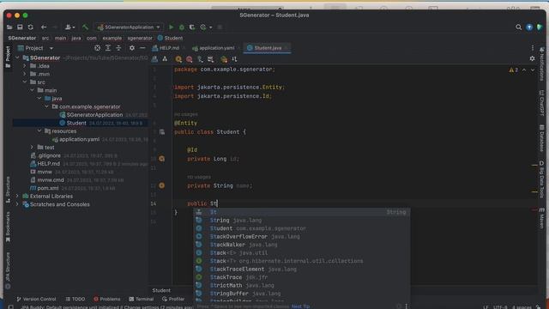
Task: Click the Open folder toolbar icon
Action: click(9, 27)
